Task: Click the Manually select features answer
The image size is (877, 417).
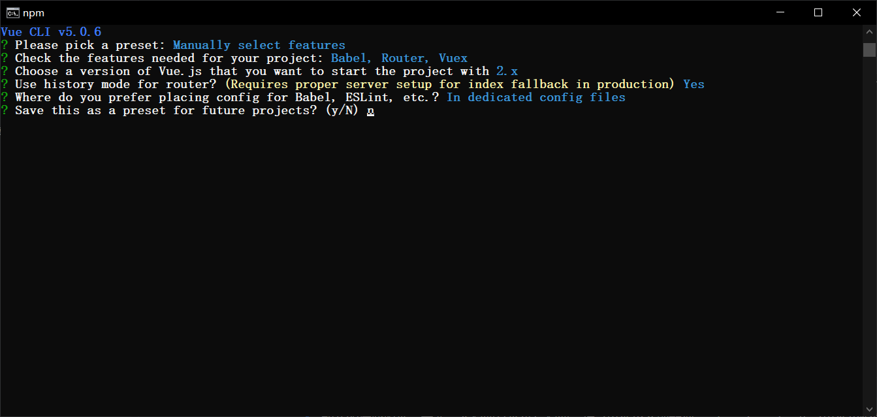Action: click(x=259, y=44)
